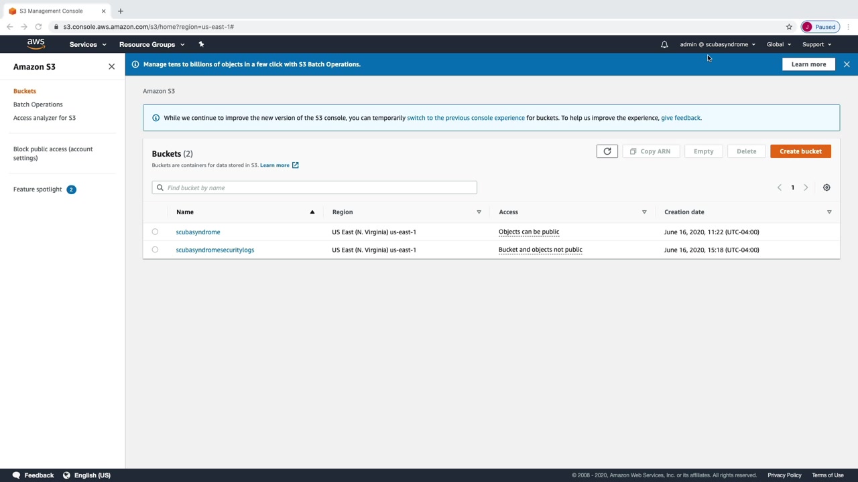Click the external link icon beside Learn more

[295, 165]
